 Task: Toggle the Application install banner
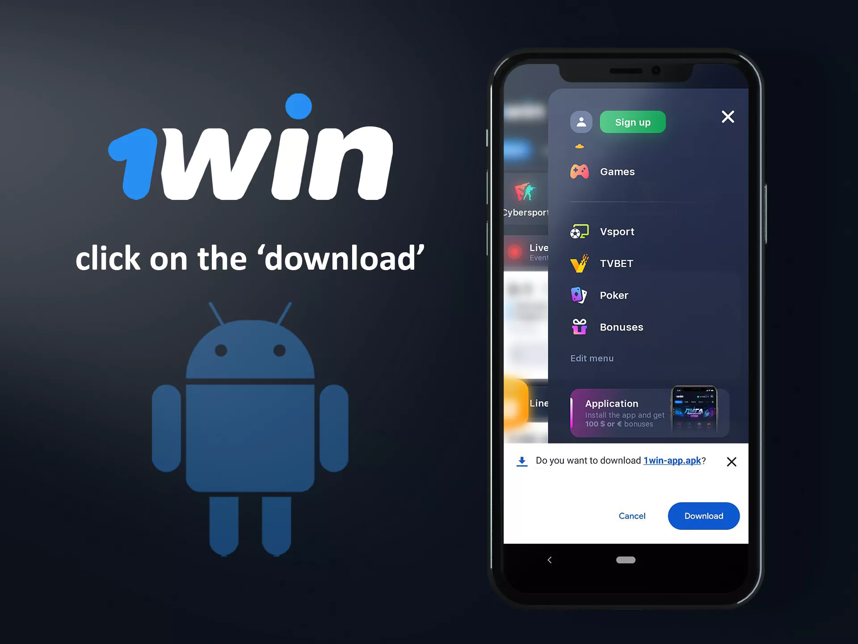click(x=648, y=412)
